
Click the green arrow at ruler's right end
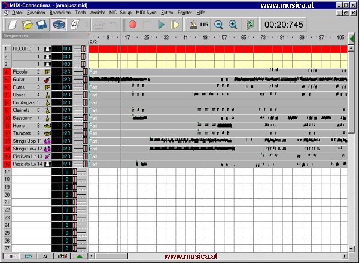[x=352, y=38]
